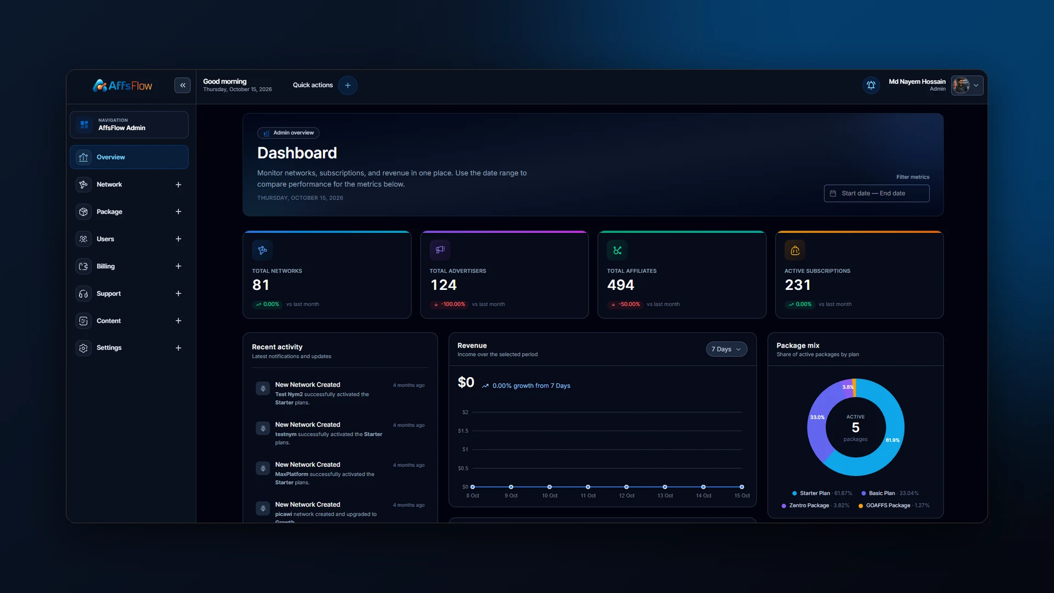Click the Support headset icon
The height and width of the screenshot is (593, 1054).
[x=83, y=293]
